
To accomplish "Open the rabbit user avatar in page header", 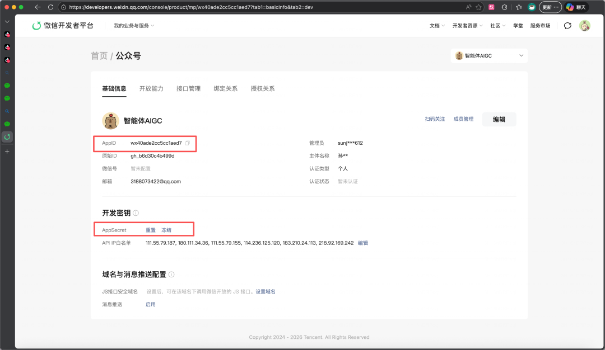I will click(x=584, y=25).
